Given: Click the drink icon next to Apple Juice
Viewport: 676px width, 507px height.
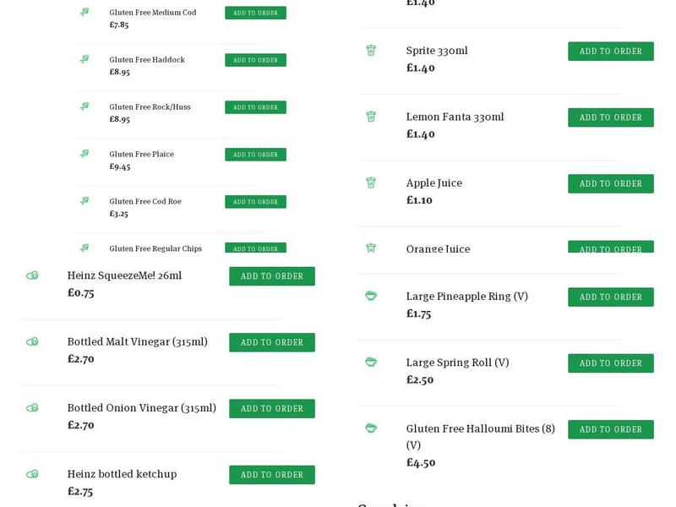Looking at the screenshot, I should coord(370,183).
